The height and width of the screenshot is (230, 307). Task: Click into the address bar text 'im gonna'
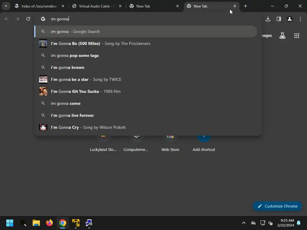click(x=60, y=19)
